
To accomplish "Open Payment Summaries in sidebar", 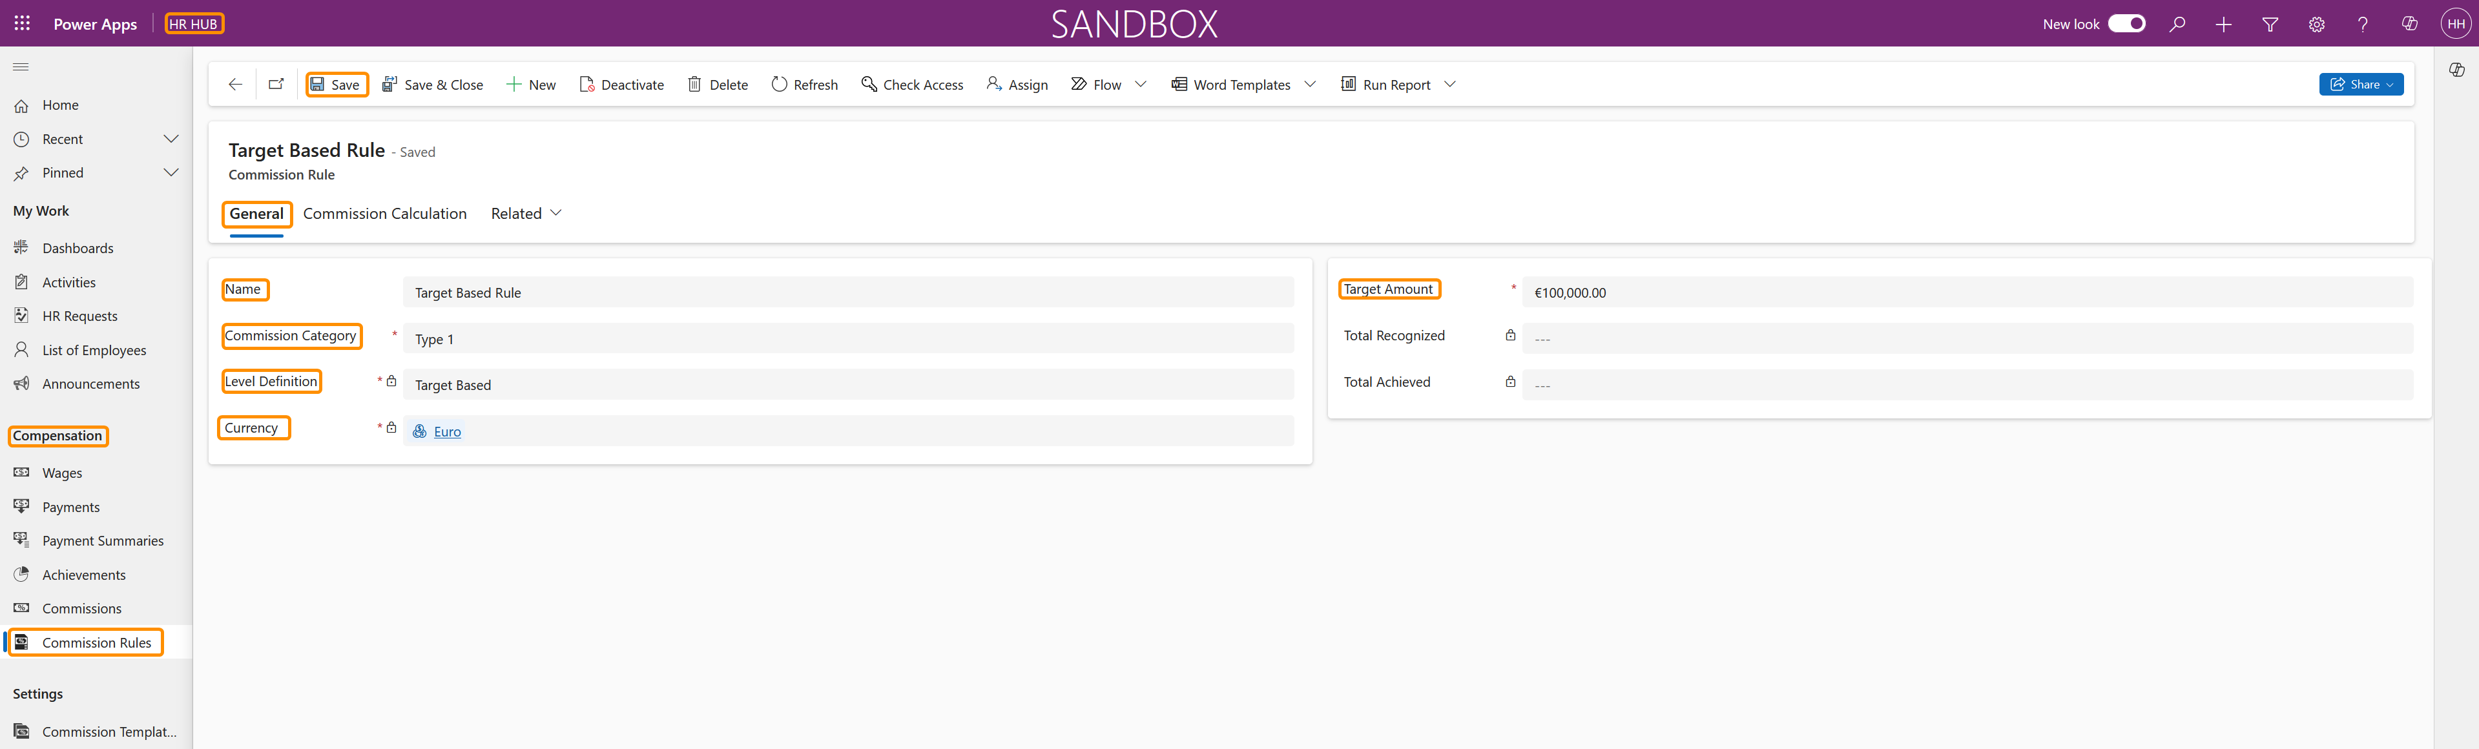I will click(x=102, y=540).
